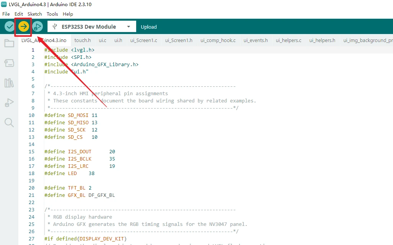Switch to the ui_img_background tab
Image resolution: width=393 pixels, height=245 pixels.
(x=367, y=40)
